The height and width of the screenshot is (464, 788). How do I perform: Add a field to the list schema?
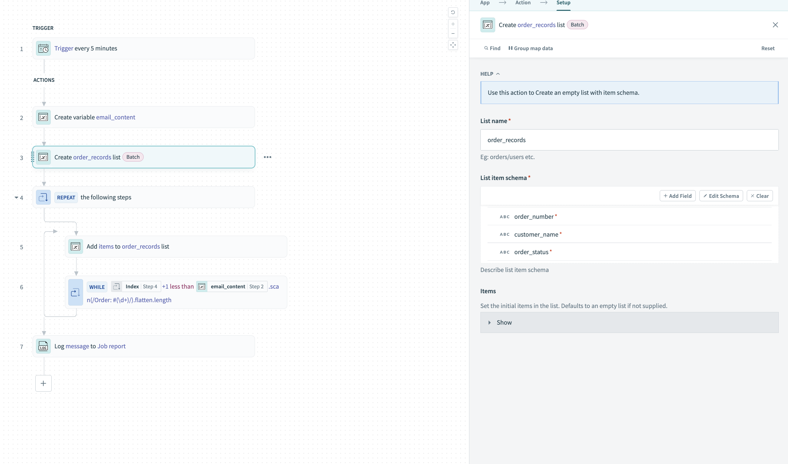[677, 196]
